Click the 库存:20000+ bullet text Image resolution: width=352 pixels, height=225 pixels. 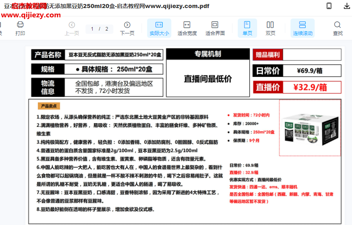point(246,124)
